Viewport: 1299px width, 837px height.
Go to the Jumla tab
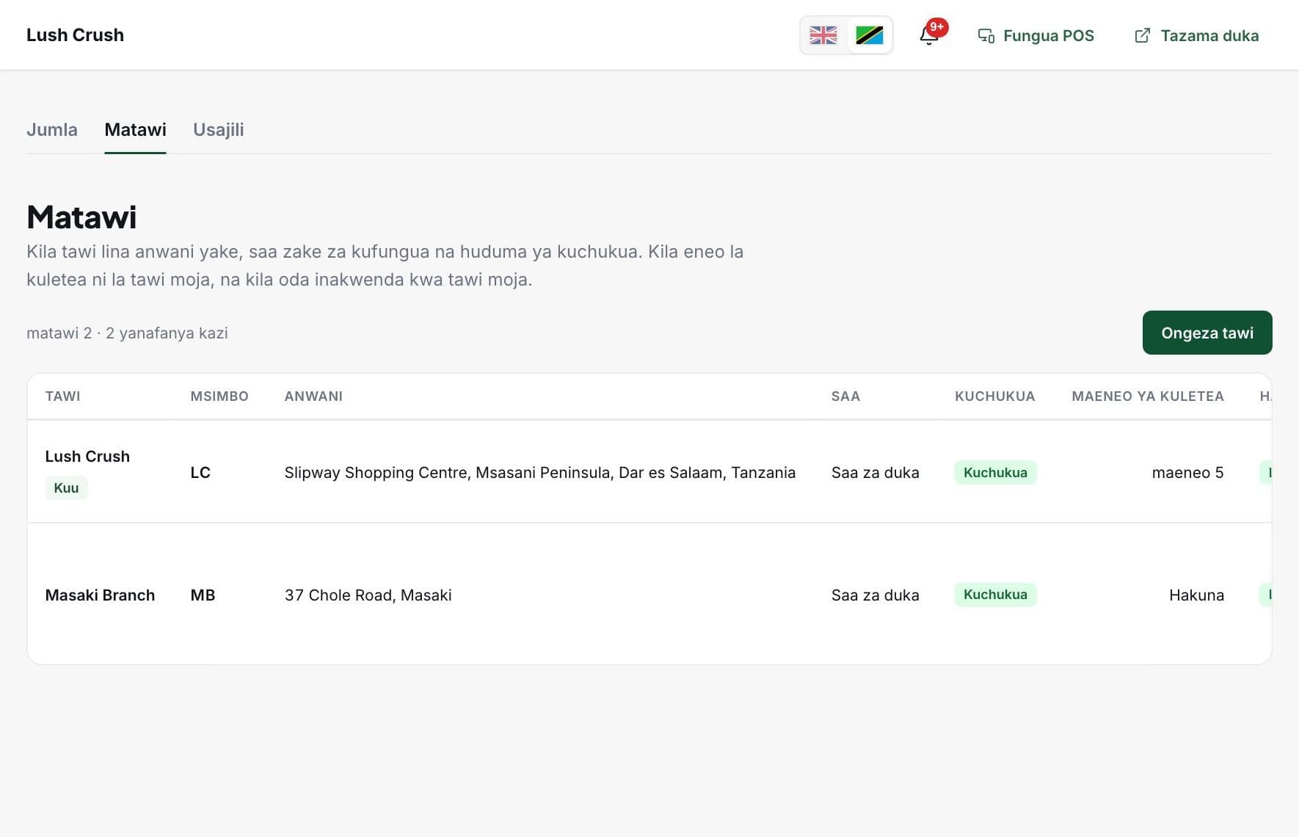[52, 130]
